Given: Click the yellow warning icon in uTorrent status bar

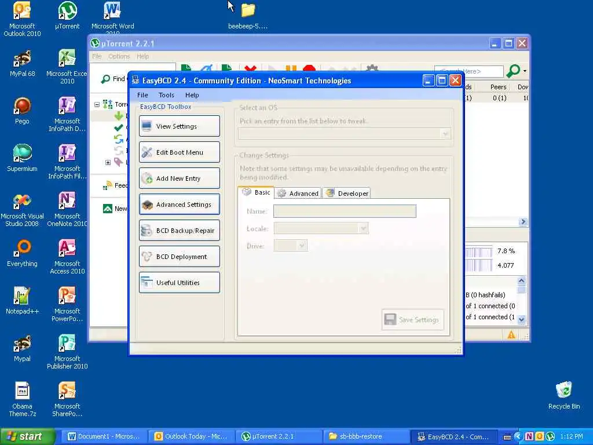Looking at the screenshot, I should coord(511,334).
